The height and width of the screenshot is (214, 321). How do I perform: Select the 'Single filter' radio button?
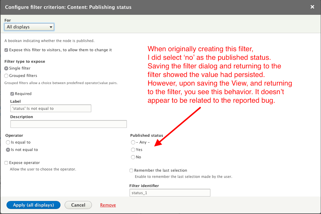click(6, 68)
